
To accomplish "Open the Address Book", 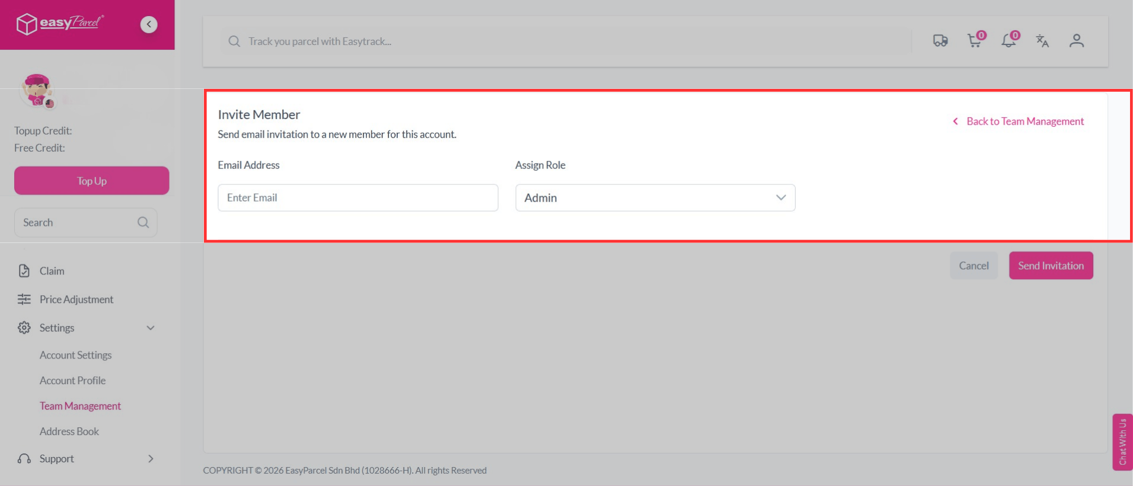I will pos(69,431).
